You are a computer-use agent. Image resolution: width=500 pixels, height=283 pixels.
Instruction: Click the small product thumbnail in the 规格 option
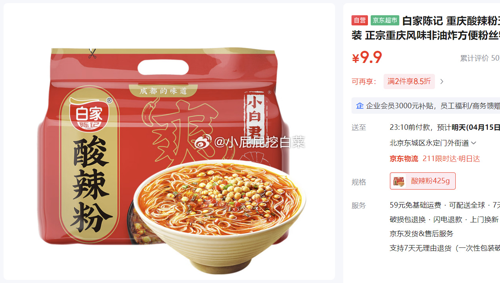399,181
